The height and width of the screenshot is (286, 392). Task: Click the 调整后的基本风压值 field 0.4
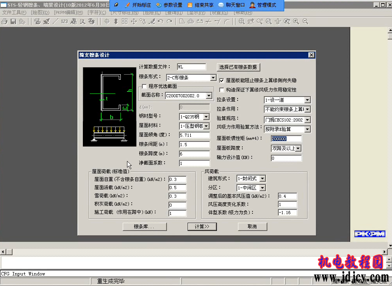pyautogui.click(x=288, y=196)
